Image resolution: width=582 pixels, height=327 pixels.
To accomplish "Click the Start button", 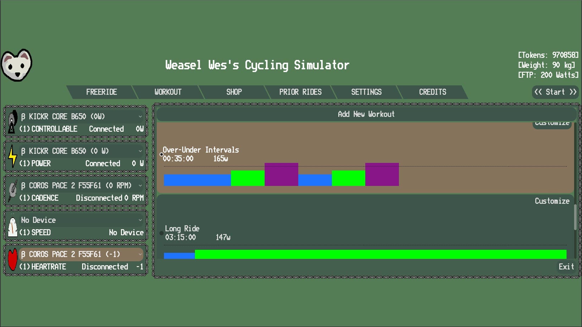I will (x=555, y=92).
